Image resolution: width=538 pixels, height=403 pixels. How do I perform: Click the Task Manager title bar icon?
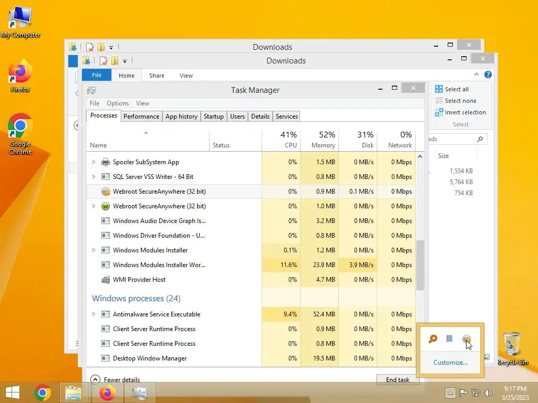click(91, 90)
